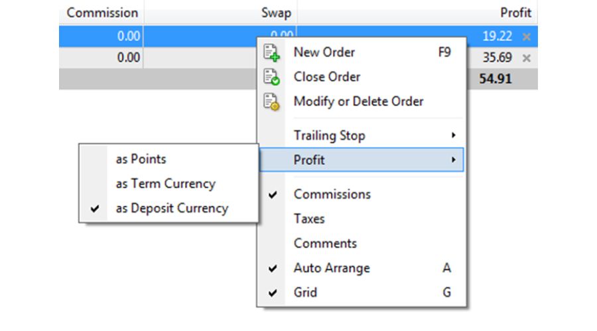Sort by the Profit column header
The image size is (597, 331).
515,13
